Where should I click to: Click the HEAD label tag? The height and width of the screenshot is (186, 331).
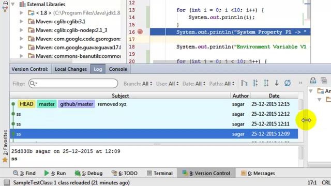coord(26,104)
